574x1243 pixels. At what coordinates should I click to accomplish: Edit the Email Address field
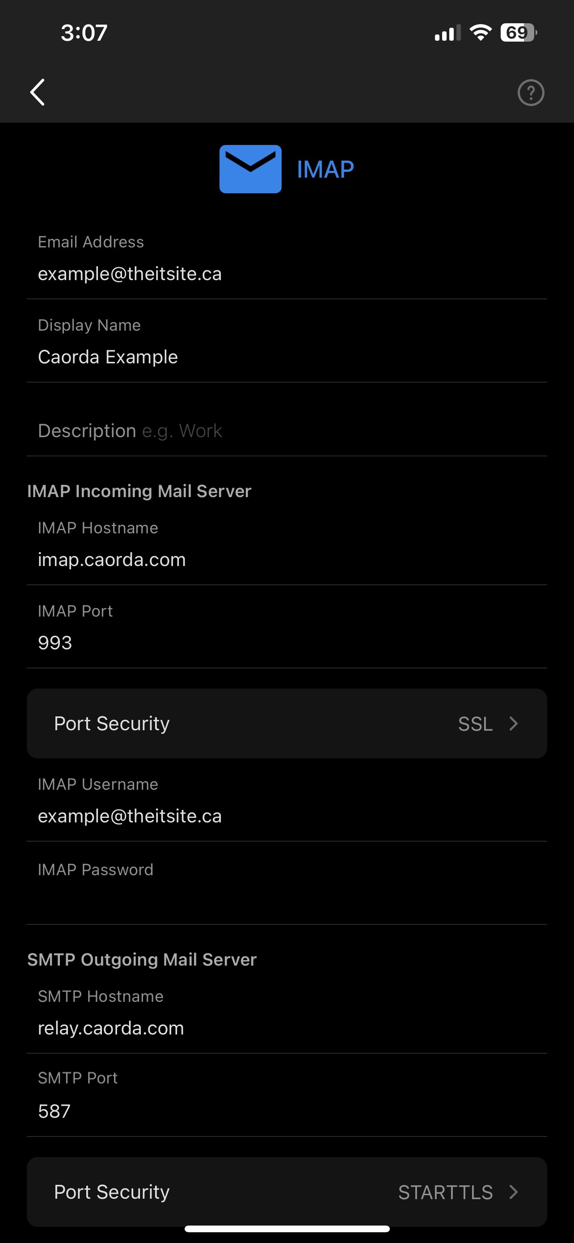287,258
